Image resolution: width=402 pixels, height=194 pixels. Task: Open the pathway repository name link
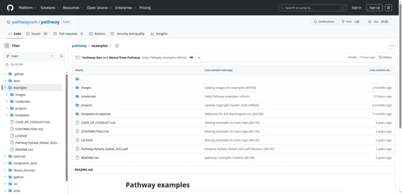coord(50,22)
